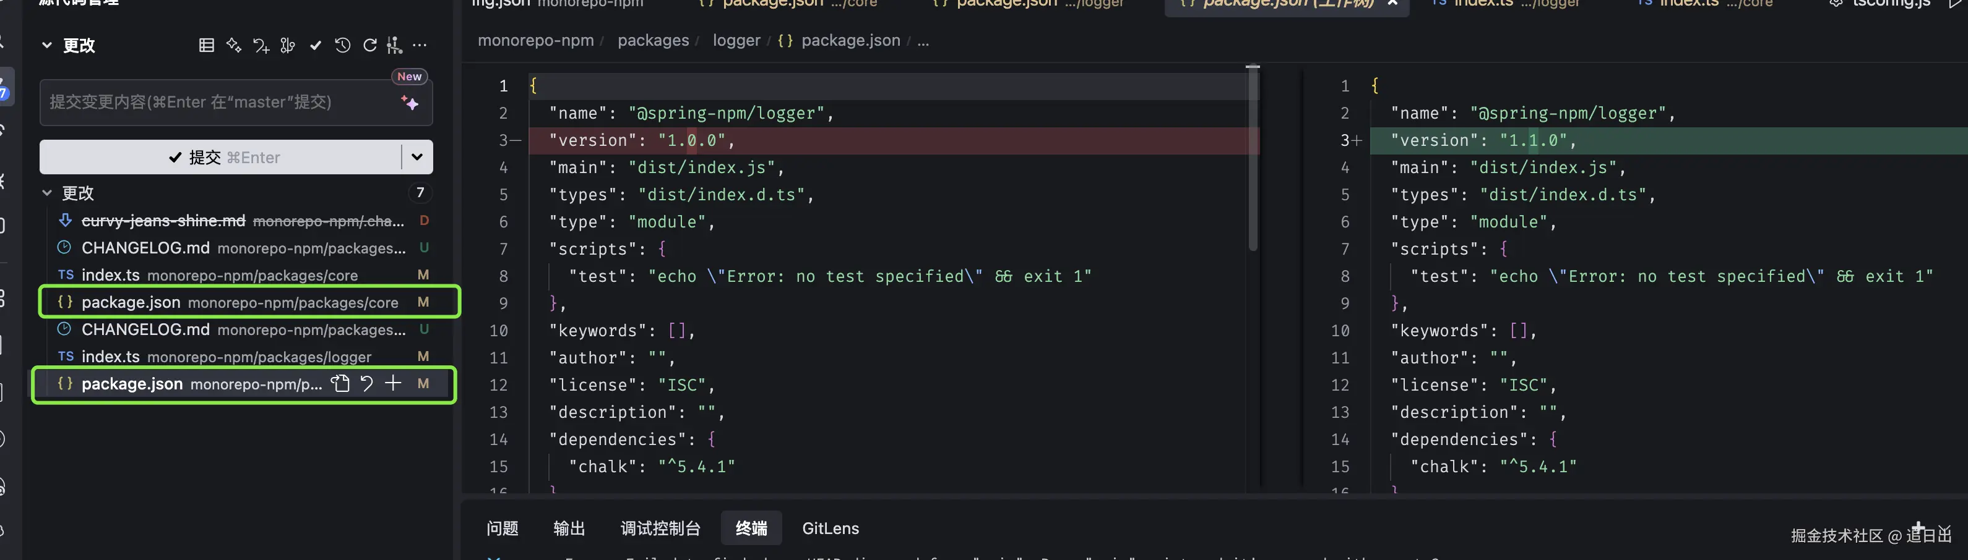
Task: Collapse the 更改 changes list showing 7
Action: coord(48,193)
